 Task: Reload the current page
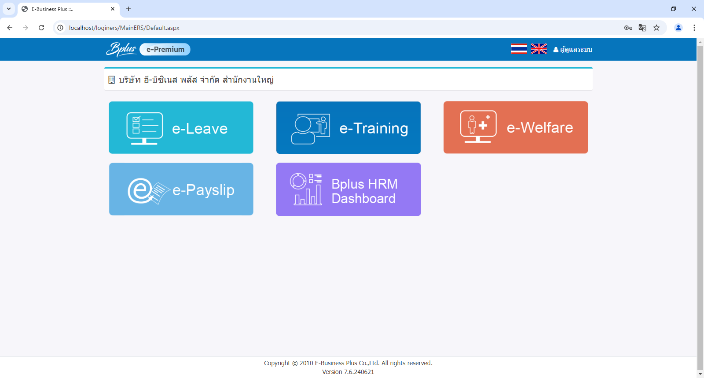pos(41,28)
